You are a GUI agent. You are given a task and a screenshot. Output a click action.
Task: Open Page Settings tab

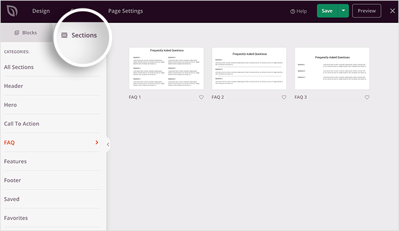pos(125,11)
